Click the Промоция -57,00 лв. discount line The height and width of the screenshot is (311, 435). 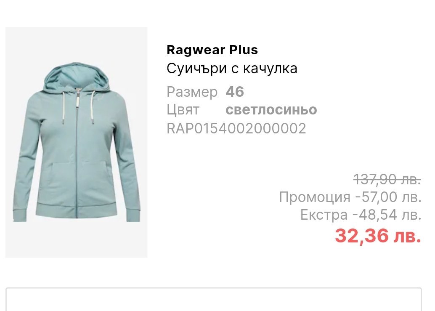(350, 197)
